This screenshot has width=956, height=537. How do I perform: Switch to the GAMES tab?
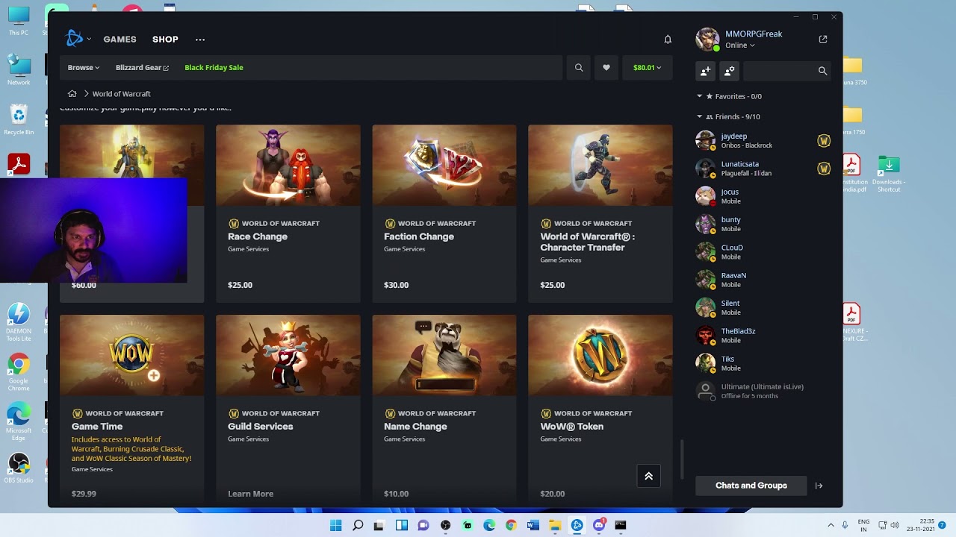click(x=119, y=40)
